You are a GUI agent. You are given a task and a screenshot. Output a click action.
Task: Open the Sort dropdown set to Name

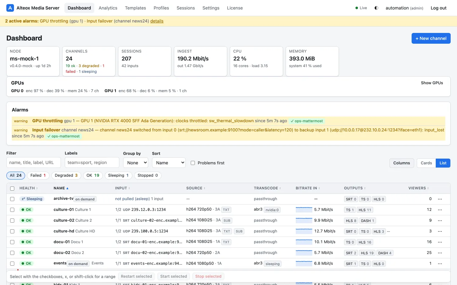[x=169, y=163]
